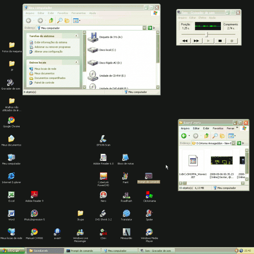Click Adicionar ou remover programas link
The height and width of the screenshot is (254, 254).
[x=52, y=47]
